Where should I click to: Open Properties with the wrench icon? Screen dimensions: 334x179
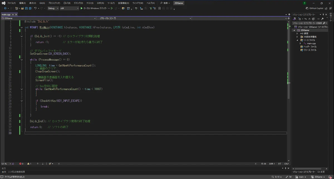(x=322, y=19)
